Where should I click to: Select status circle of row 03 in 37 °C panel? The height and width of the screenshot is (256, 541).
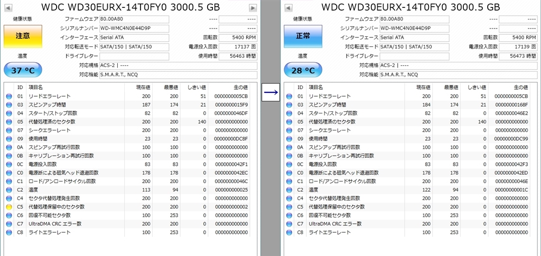[x=9, y=105]
